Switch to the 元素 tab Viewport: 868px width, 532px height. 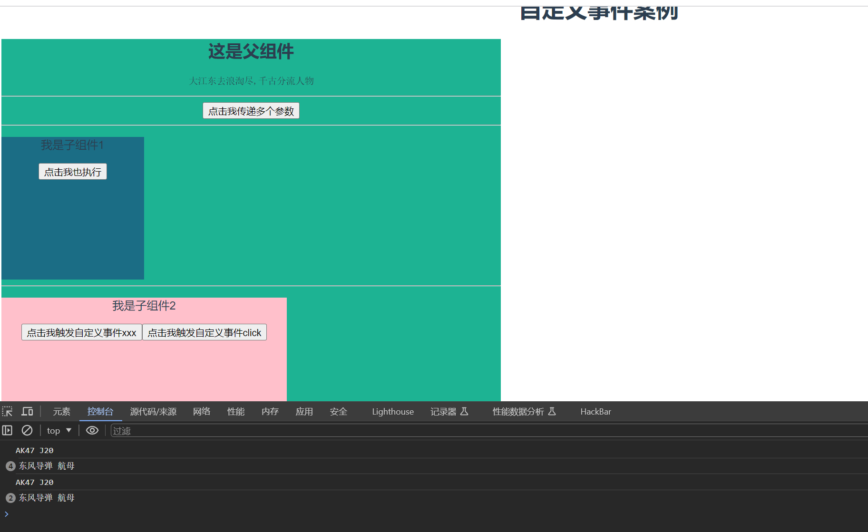click(x=61, y=412)
